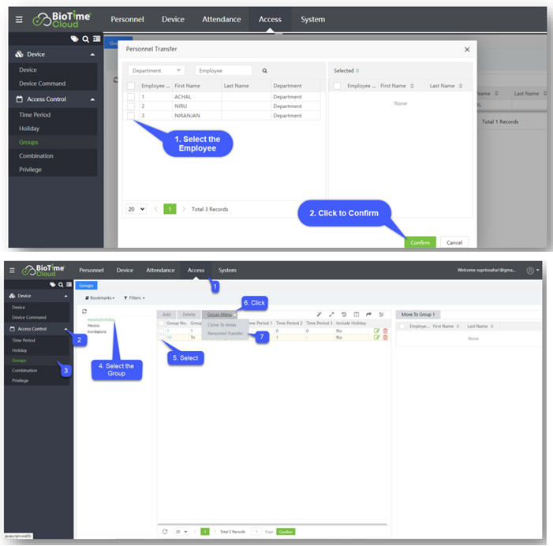The image size is (553, 546).
Task: Open the Filters dropdown
Action: (133, 297)
